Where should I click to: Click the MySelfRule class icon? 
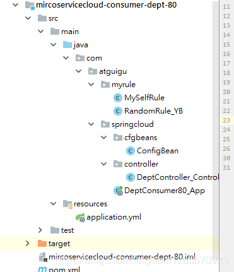[x=118, y=98]
